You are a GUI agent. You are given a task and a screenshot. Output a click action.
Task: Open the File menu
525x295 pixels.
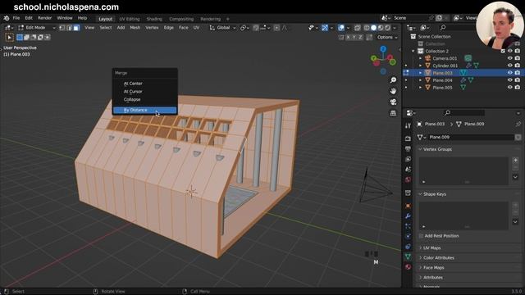coord(16,18)
